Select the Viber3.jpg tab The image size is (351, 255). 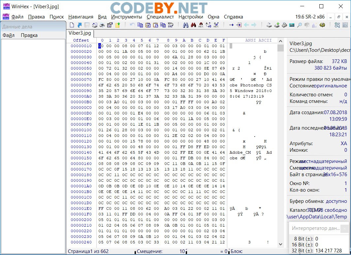coord(80,33)
